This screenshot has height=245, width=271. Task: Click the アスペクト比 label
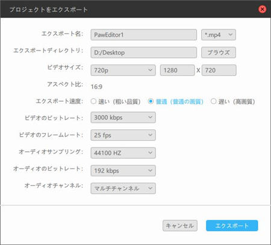click(65, 84)
